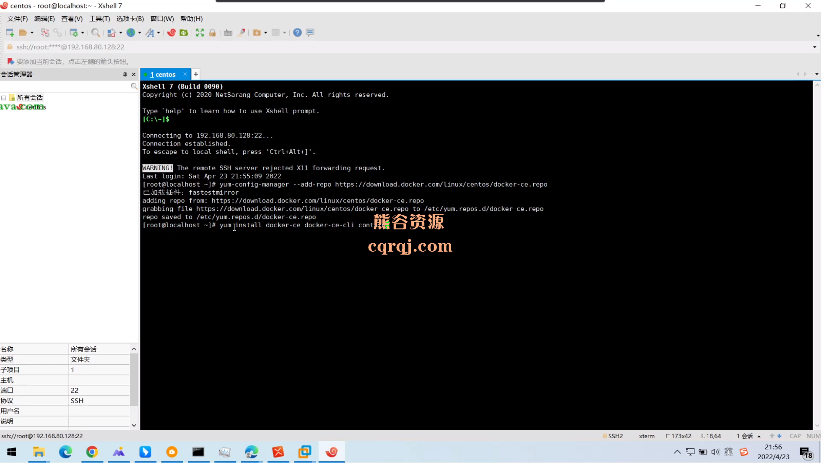Open the 查看(V) menu

(x=72, y=19)
